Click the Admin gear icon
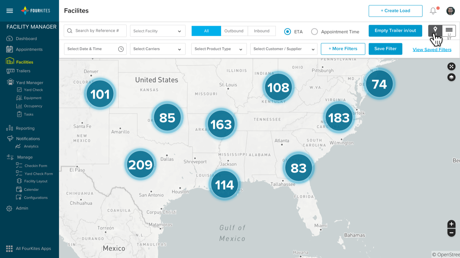Screen dimensions: 460x258 tap(9, 208)
